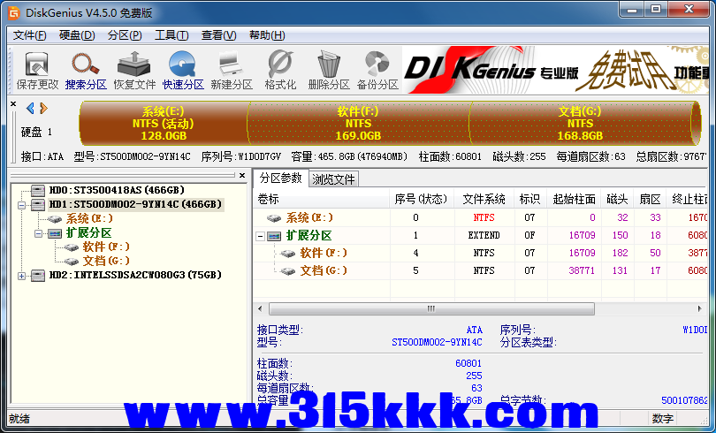Go to next disk with right arrow
This screenshot has width=716, height=433.
43,108
